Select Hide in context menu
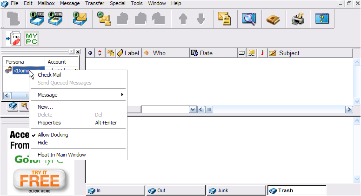The width and height of the screenshot is (361, 196). point(43,143)
